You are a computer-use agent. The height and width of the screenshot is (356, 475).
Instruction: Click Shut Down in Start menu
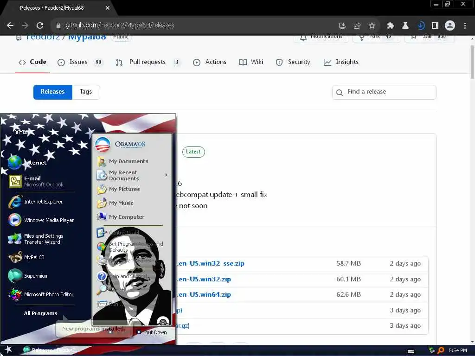tap(152, 332)
